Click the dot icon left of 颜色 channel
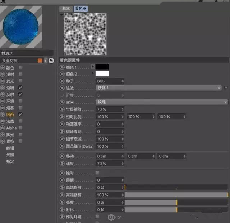The width and height of the screenshot is (230, 223). [3, 68]
